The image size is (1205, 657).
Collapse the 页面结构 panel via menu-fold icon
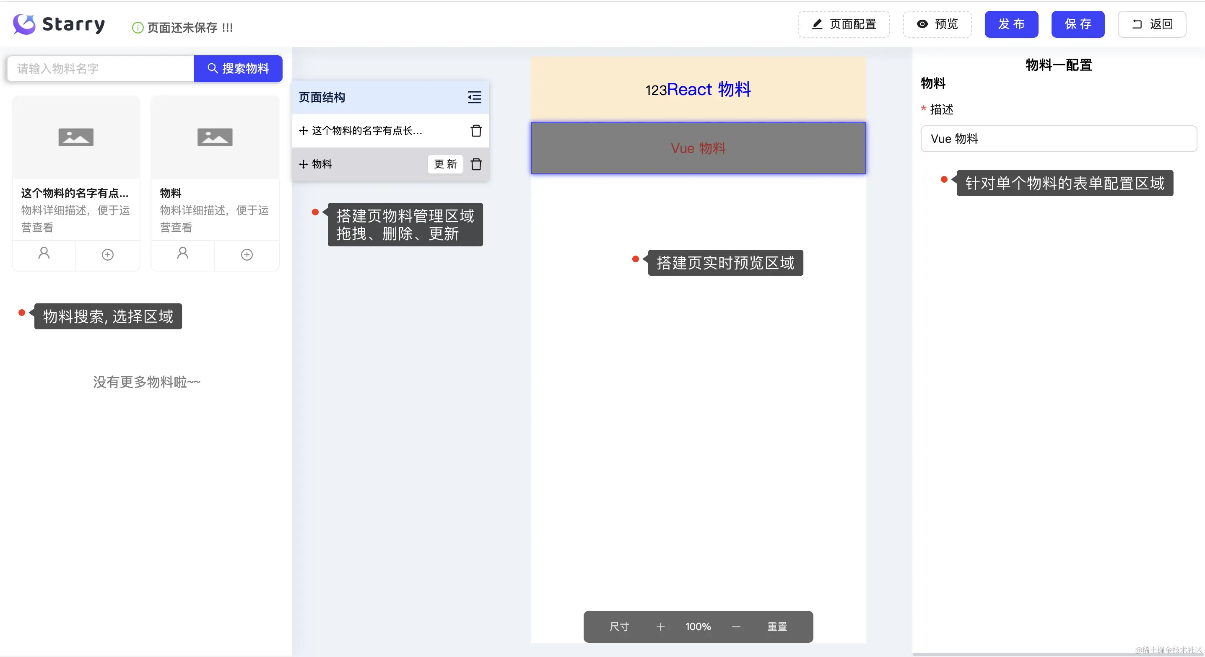tap(474, 97)
